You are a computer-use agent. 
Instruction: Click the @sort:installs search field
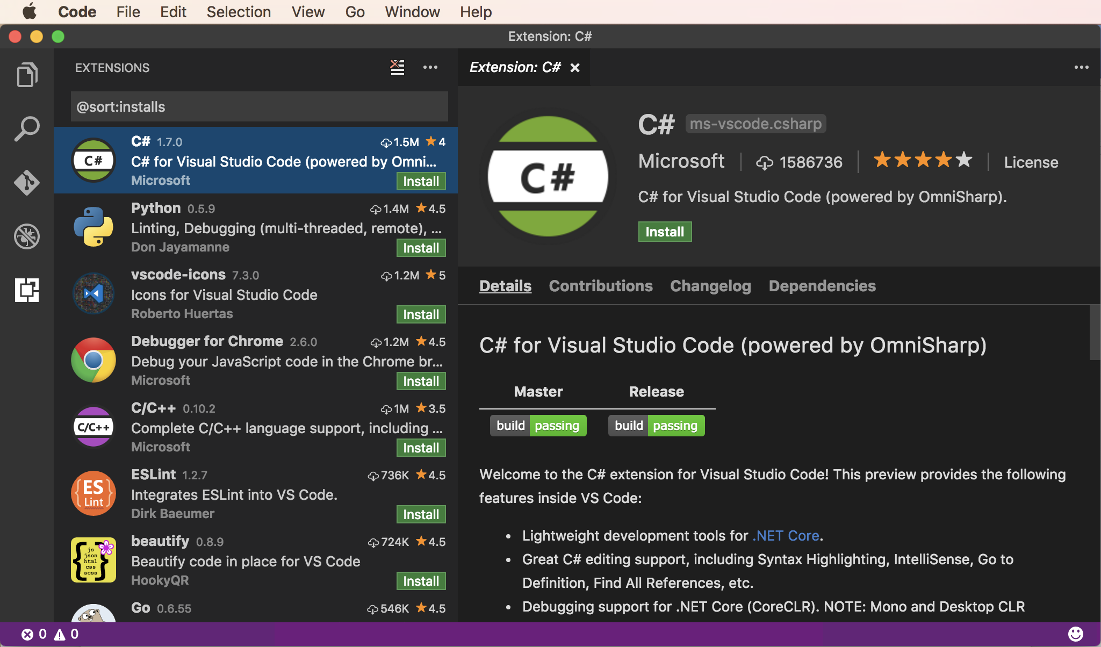tap(260, 106)
